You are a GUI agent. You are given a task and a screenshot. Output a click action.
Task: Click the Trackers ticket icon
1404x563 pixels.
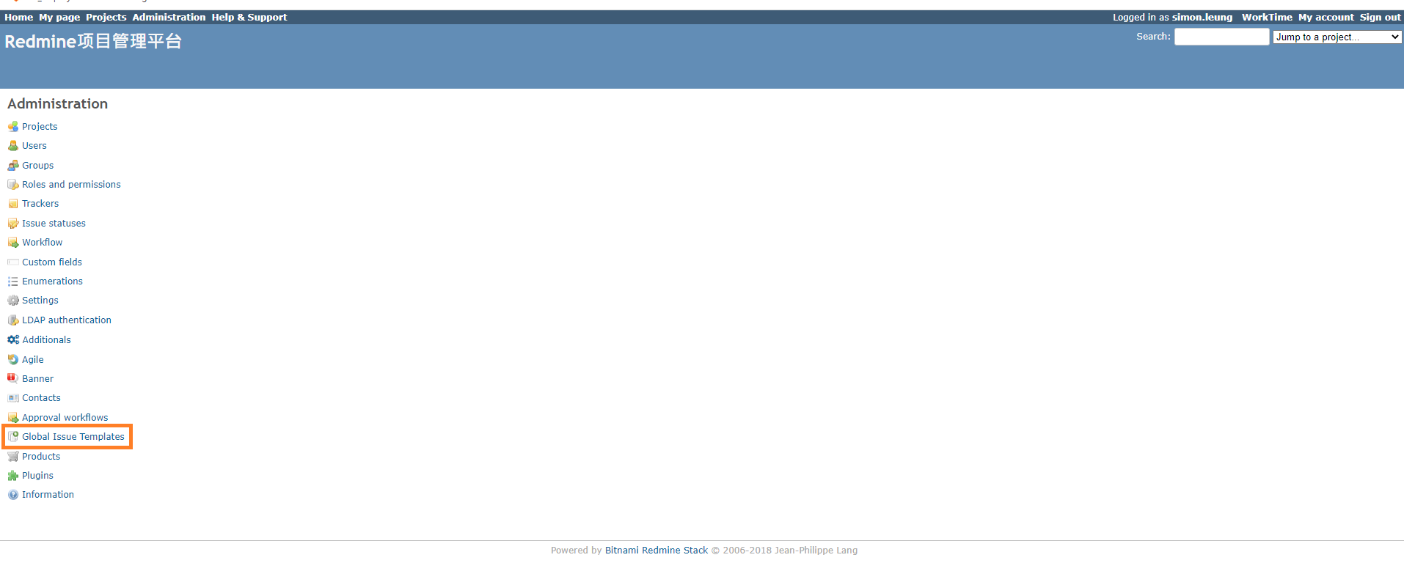click(x=13, y=204)
